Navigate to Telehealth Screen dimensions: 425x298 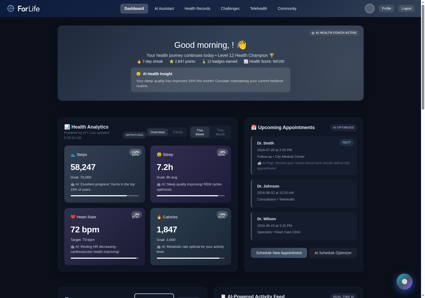pos(258,8)
